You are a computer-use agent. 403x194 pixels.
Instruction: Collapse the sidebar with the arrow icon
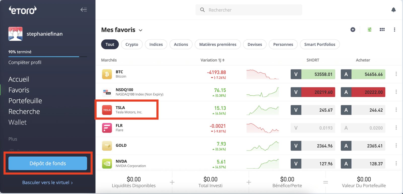(x=84, y=10)
